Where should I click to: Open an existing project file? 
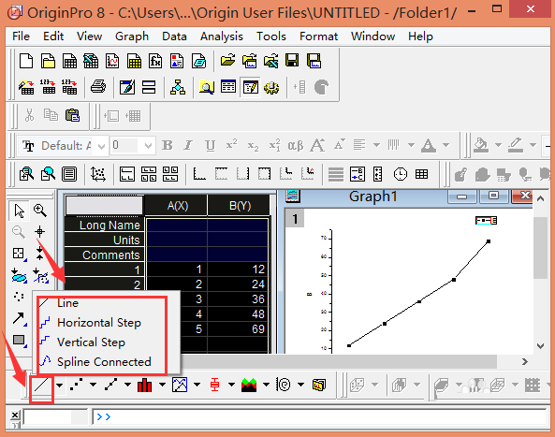227,61
